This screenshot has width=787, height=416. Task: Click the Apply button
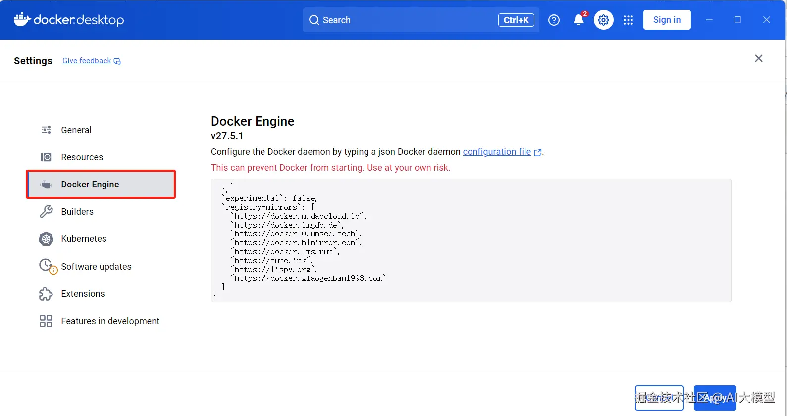click(715, 398)
